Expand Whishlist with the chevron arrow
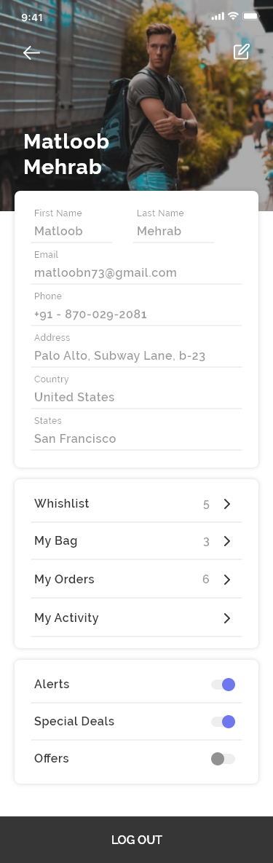Image resolution: width=273 pixels, height=863 pixels. coord(226,504)
